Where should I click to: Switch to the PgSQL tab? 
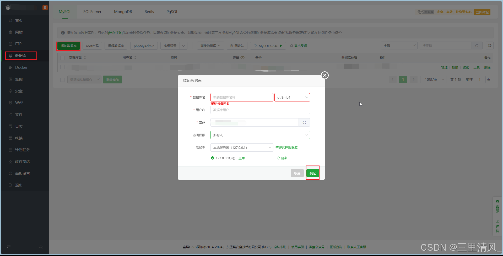[172, 12]
